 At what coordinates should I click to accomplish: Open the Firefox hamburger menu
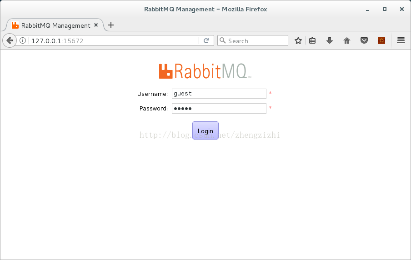(x=401, y=40)
